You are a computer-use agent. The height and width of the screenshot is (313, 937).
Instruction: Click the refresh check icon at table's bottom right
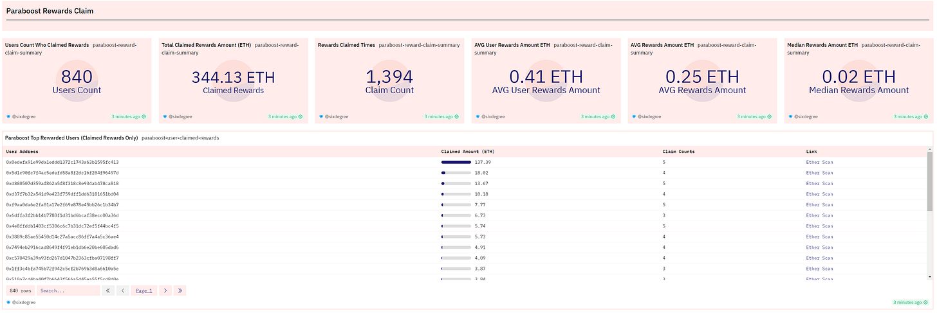[925, 302]
